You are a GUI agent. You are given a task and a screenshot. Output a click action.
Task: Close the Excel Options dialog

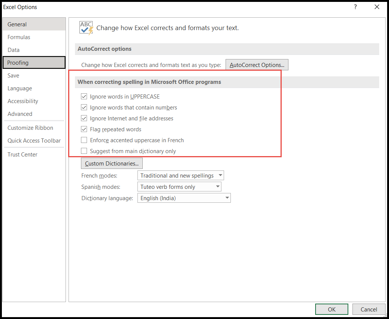[377, 7]
